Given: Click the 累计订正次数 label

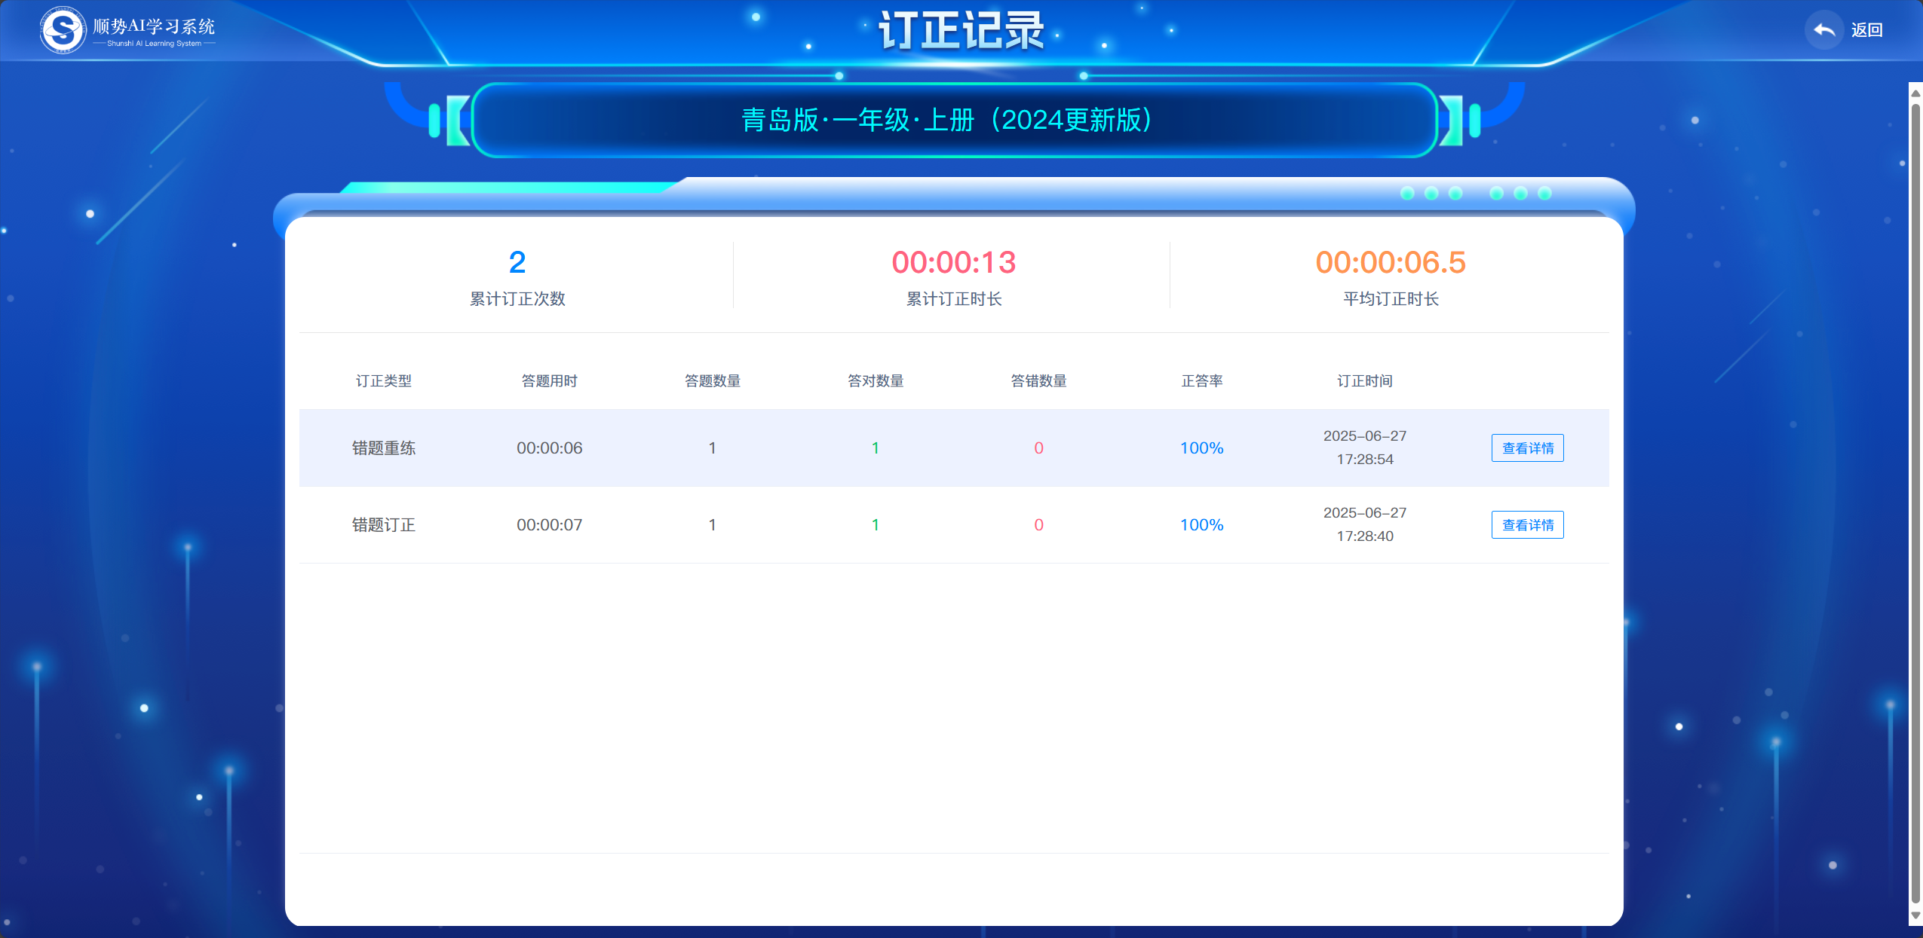Looking at the screenshot, I should 517,299.
